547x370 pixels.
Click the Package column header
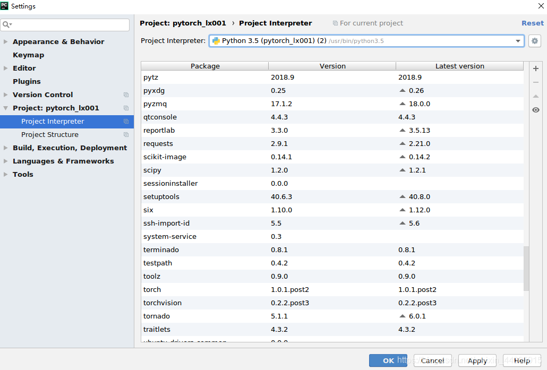click(205, 66)
